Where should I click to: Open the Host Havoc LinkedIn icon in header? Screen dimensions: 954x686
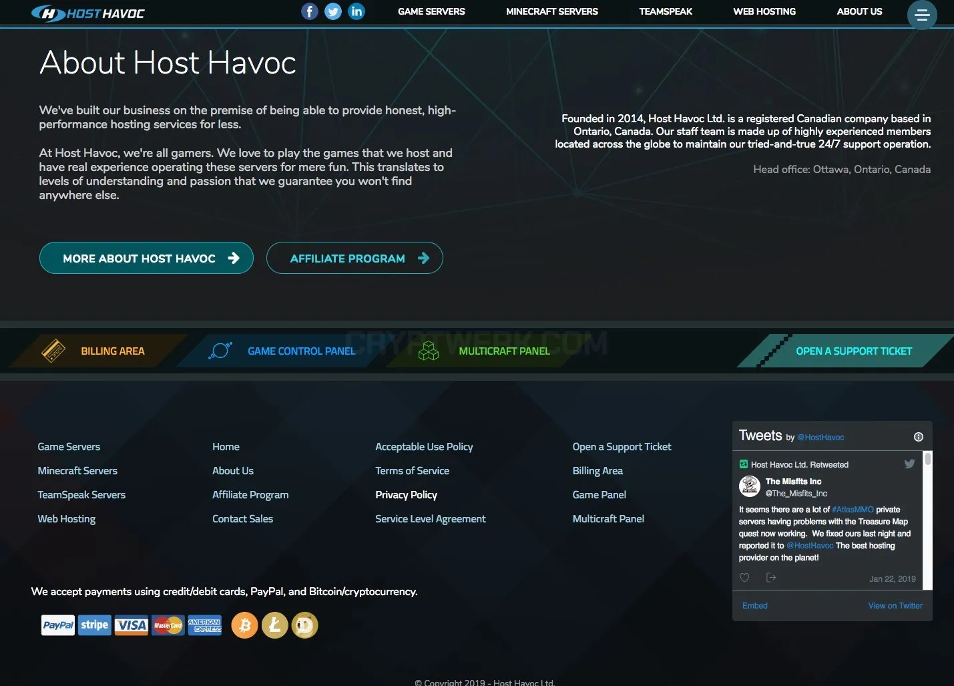pos(356,11)
